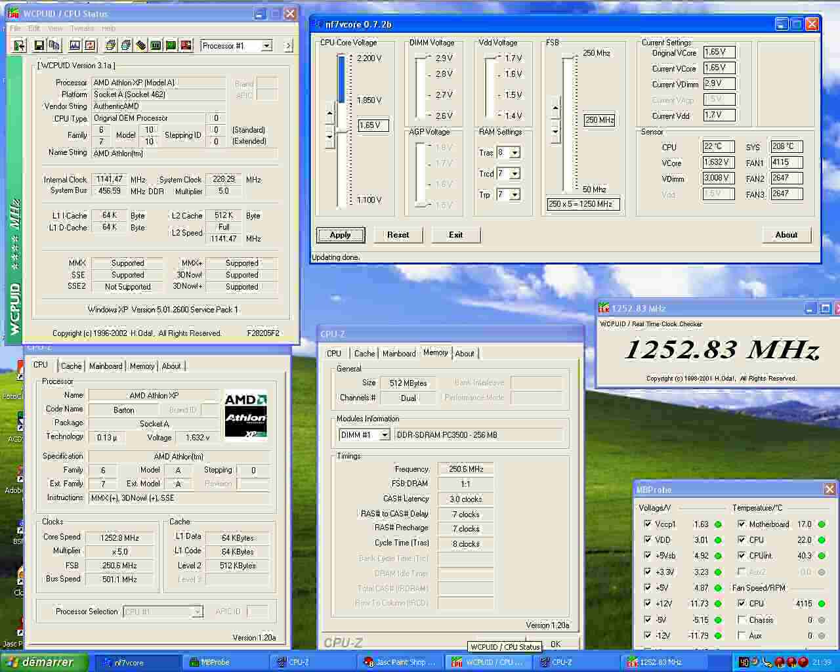Switch to Mainboard tab in left CPU-Z window
The width and height of the screenshot is (840, 672).
point(106,366)
